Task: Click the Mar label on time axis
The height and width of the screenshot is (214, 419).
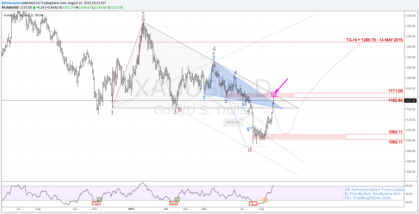Action: point(166,209)
